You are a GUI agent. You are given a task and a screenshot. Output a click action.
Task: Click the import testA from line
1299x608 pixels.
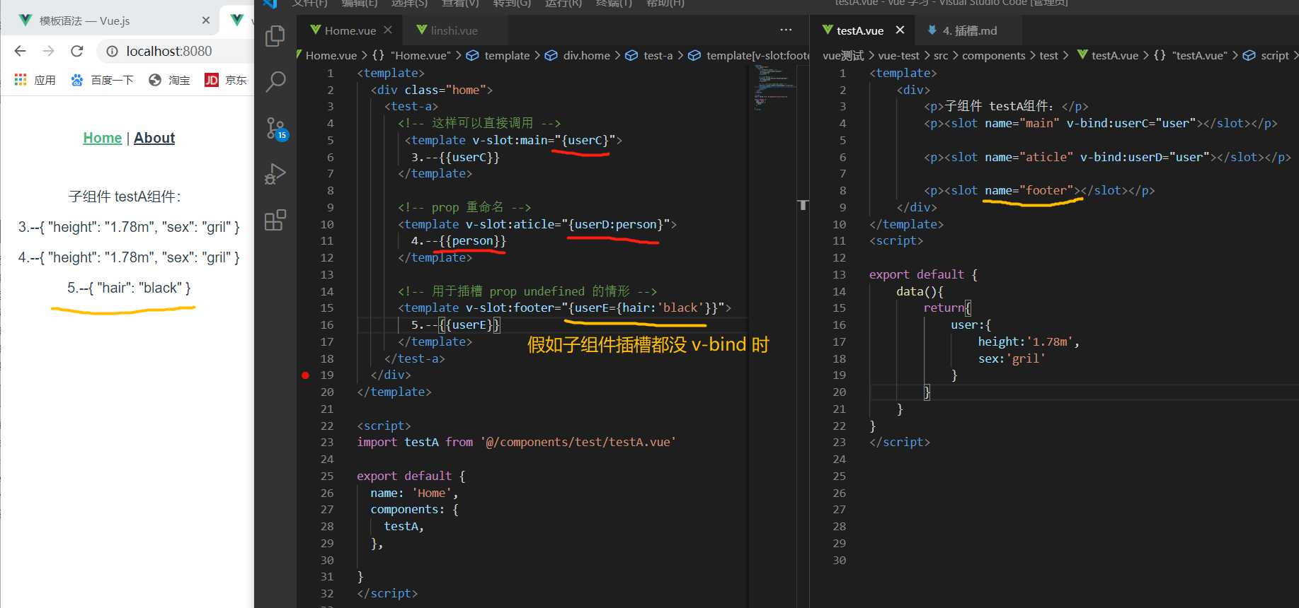516,443
